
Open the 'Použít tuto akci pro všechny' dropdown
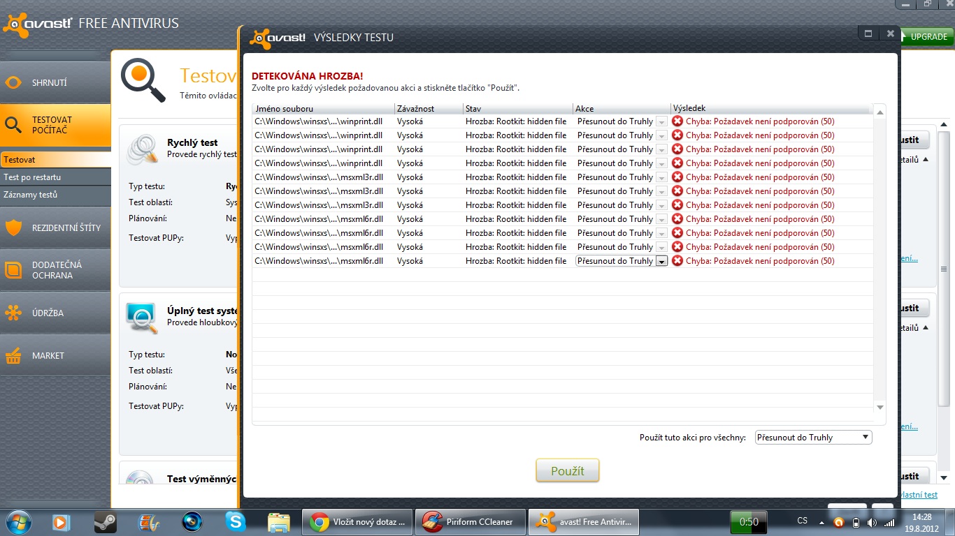pyautogui.click(x=814, y=438)
